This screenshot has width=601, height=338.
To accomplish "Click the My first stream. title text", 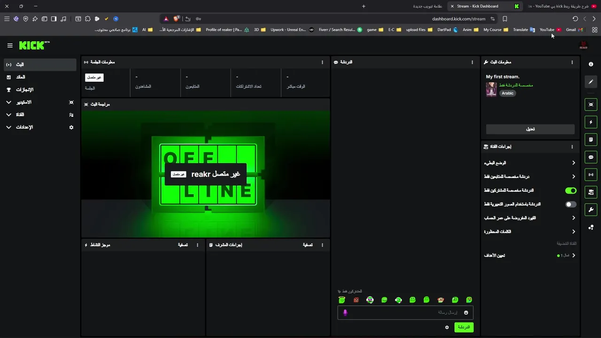I will 502,77.
